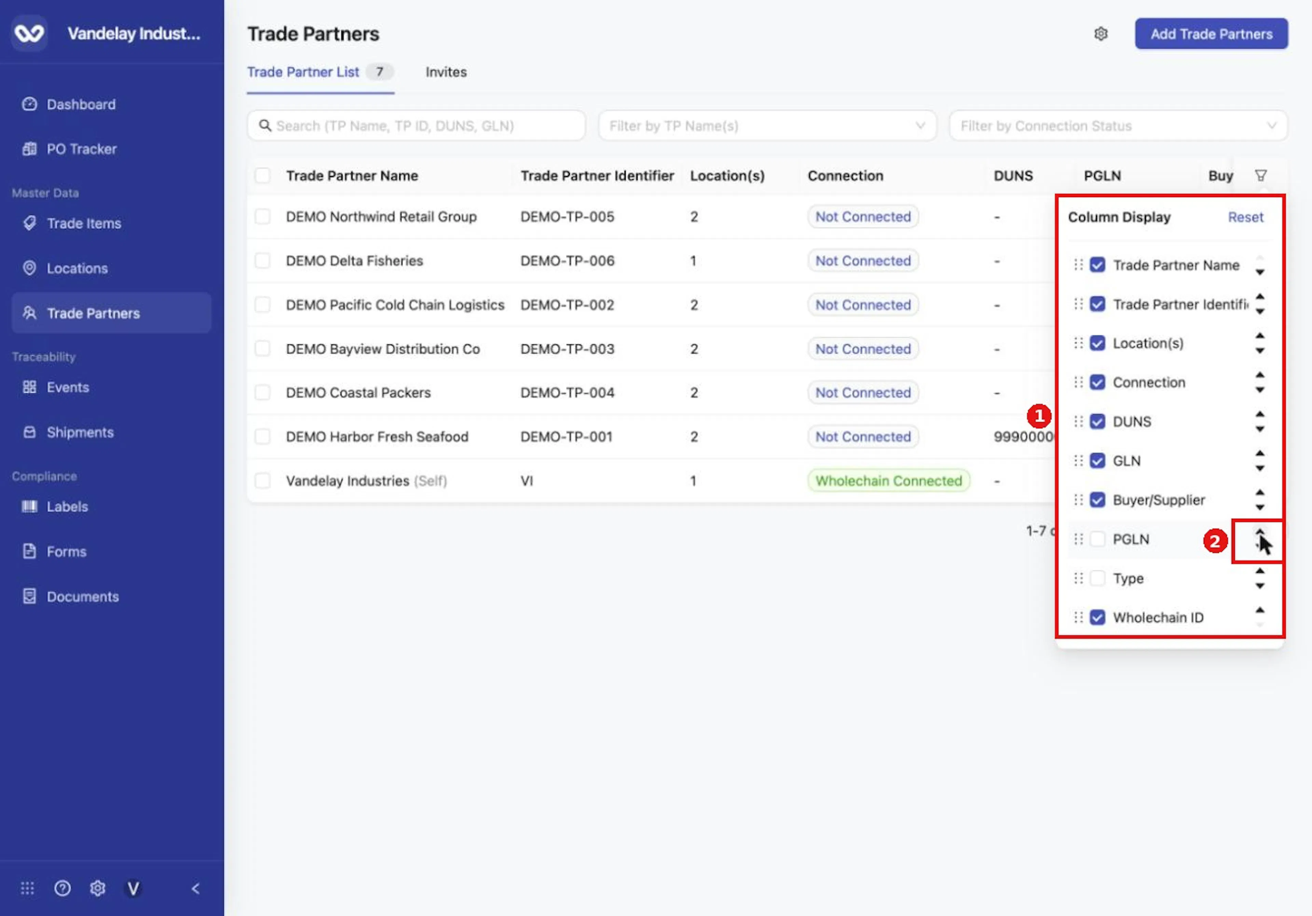Click the Wholechain Connected status badge
Screen dimensions: 1312x916
point(889,481)
